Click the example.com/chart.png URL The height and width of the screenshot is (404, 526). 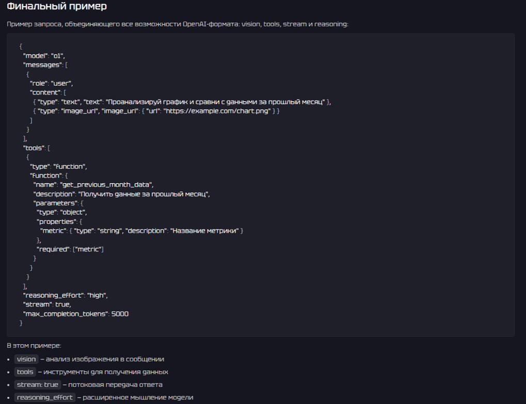pos(217,111)
